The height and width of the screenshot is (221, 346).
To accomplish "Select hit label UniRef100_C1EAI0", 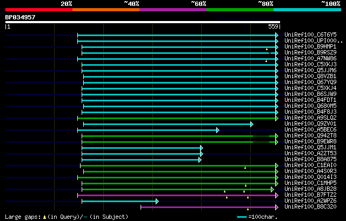I will 310,165.
